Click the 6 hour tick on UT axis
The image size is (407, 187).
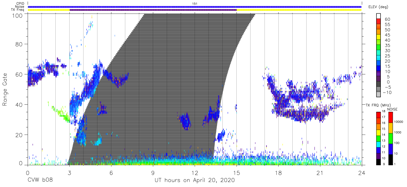pos(111,172)
